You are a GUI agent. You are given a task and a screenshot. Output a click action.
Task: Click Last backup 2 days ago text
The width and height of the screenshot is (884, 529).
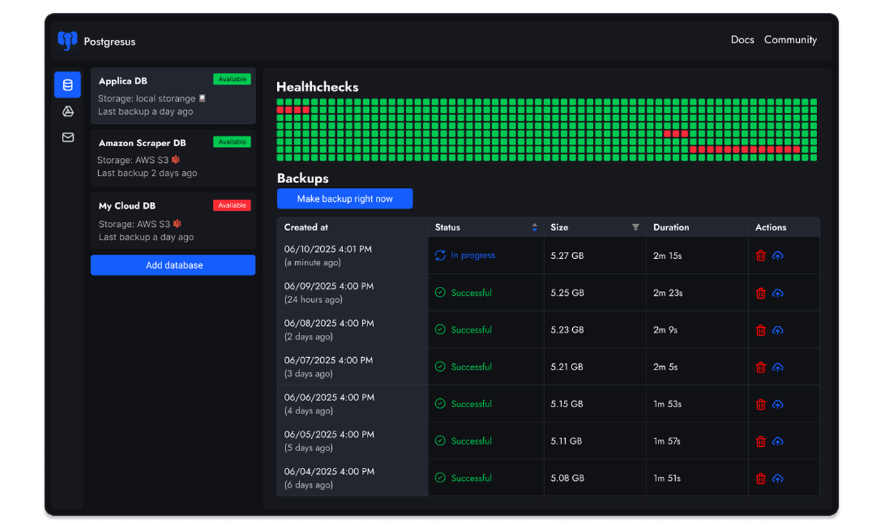[x=147, y=173]
